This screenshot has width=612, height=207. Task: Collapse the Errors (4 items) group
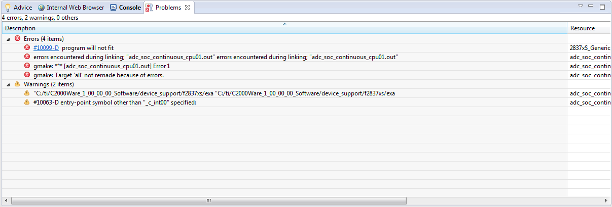click(8, 39)
